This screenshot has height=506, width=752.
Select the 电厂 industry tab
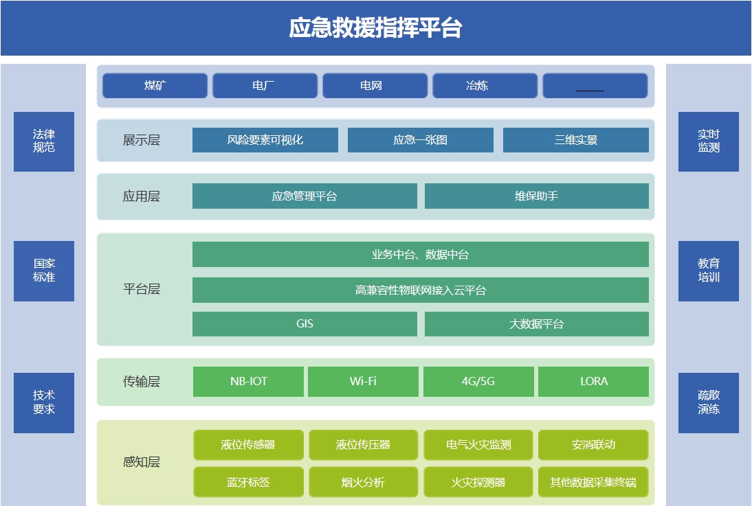tap(265, 86)
